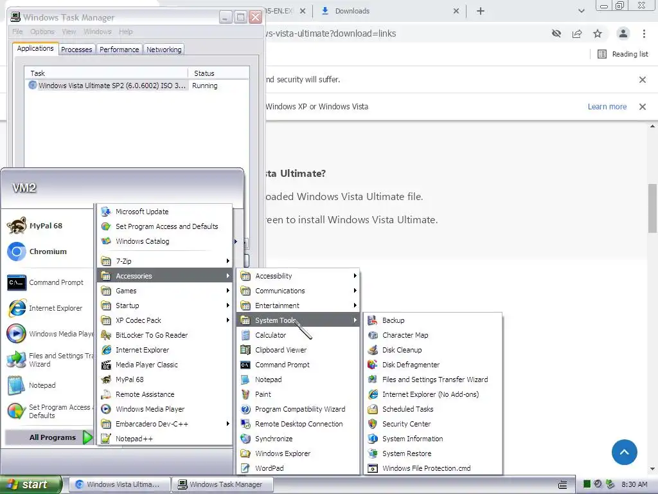The width and height of the screenshot is (658, 494).
Task: Expand Communications submenu
Action: click(x=298, y=290)
